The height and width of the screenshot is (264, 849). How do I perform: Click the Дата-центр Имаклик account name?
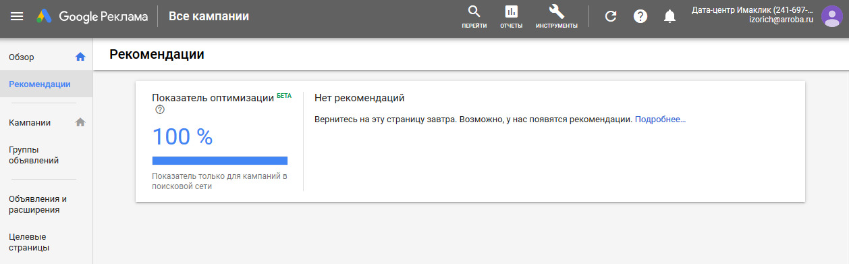(x=752, y=10)
